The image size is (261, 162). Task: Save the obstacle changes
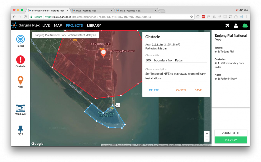pyautogui.click(x=198, y=90)
